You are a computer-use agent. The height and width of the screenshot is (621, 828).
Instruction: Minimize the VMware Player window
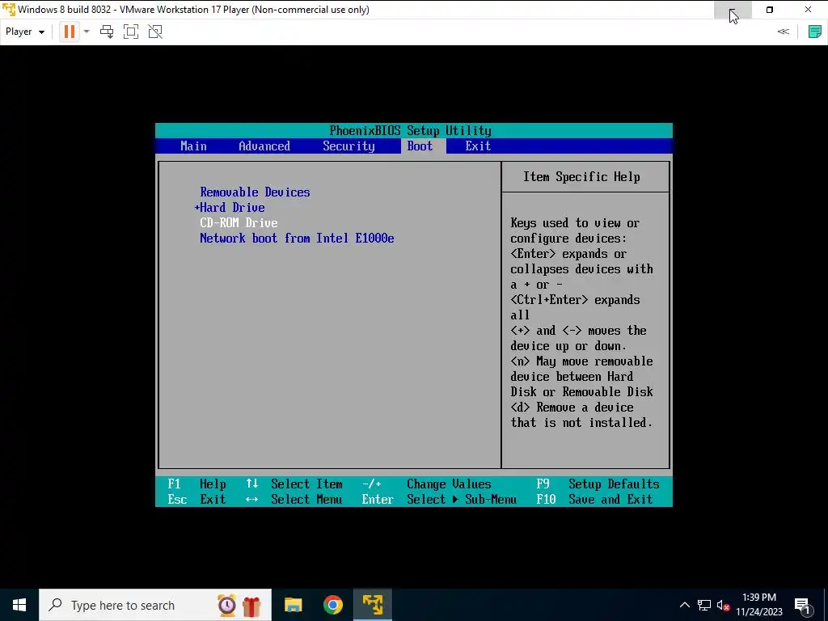(733, 10)
